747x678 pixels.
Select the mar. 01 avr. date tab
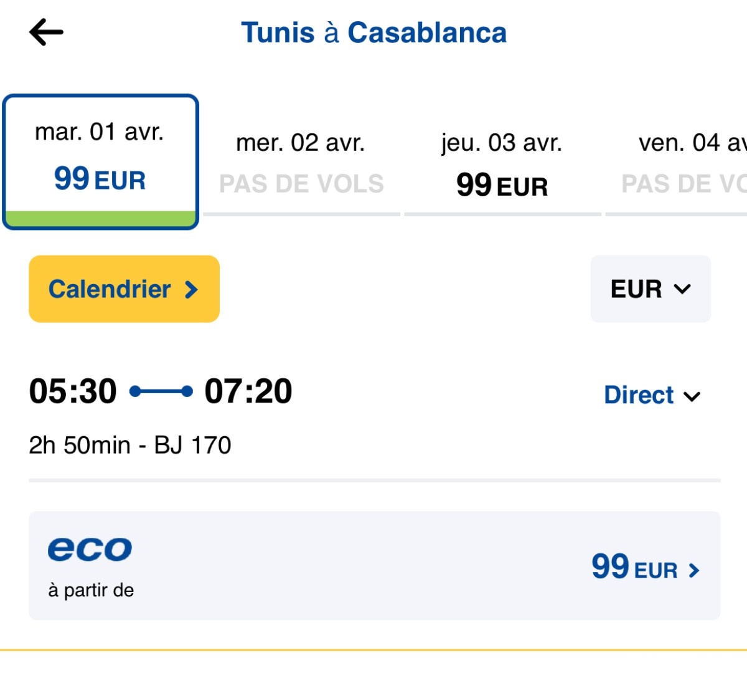click(100, 161)
